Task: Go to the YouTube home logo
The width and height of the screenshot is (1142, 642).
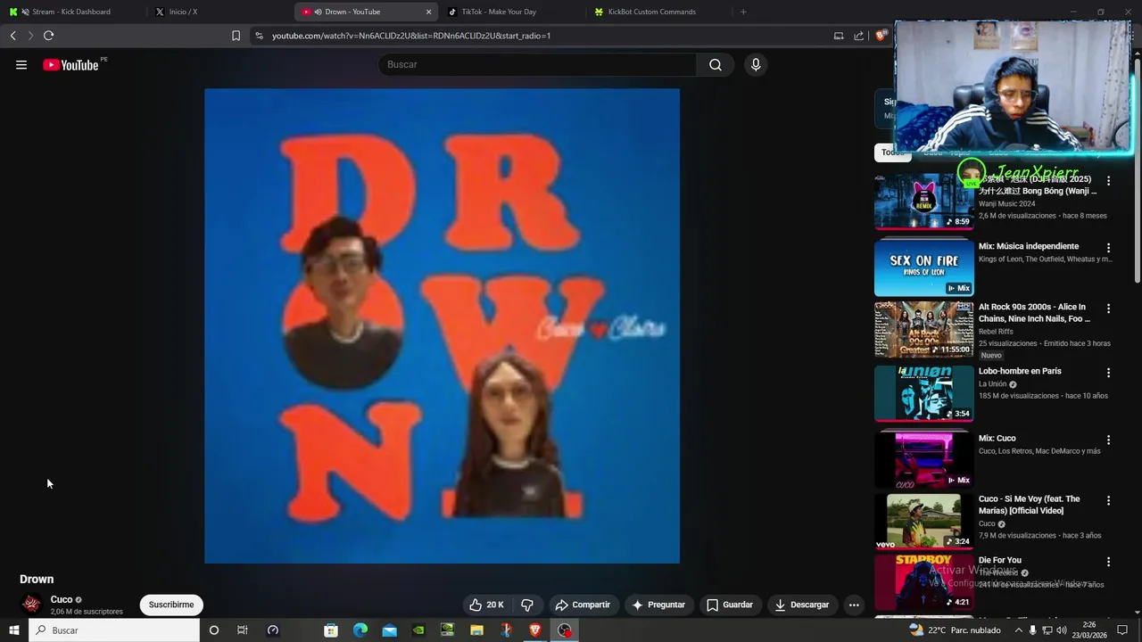Action: coord(70,64)
